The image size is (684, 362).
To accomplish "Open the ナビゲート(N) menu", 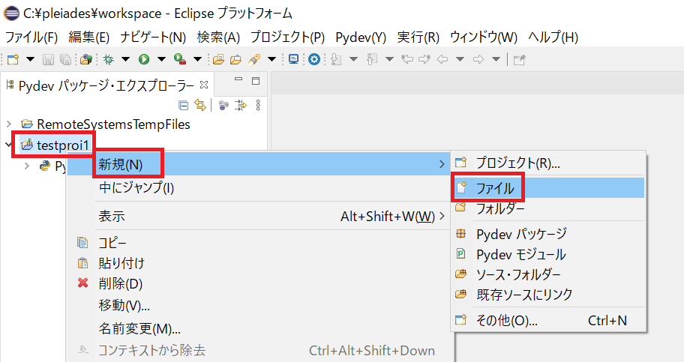I will 153,37.
